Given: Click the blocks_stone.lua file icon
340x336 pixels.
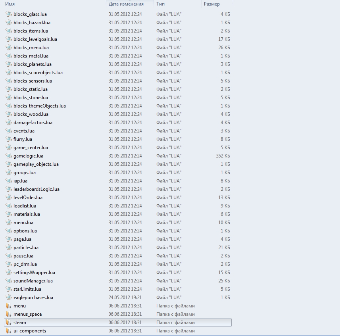Looking at the screenshot, I should (x=8, y=97).
